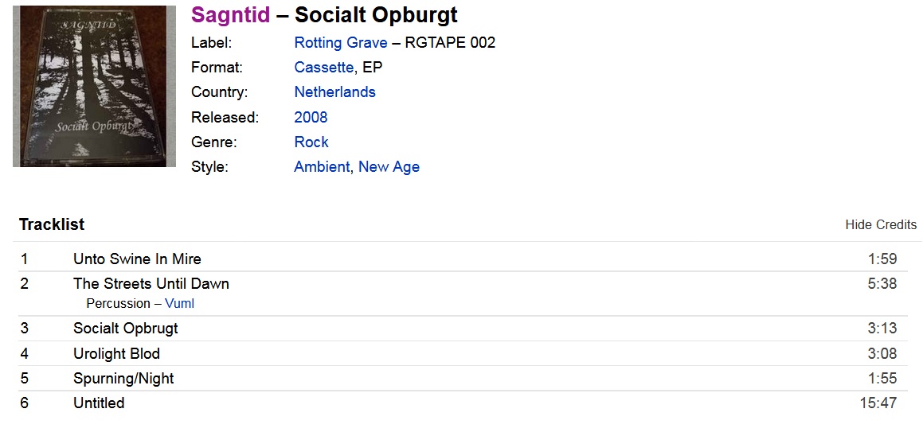
Task: Click the Socialt Opbrugt track row
Action: pos(460,329)
